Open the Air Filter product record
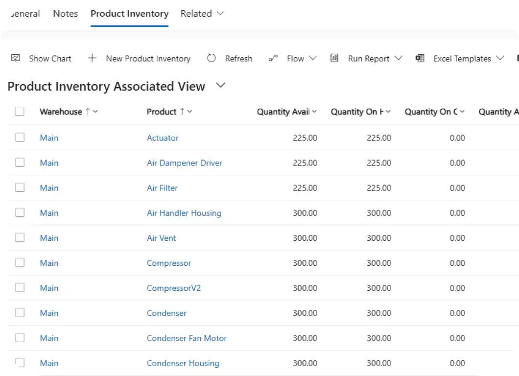 162,188
